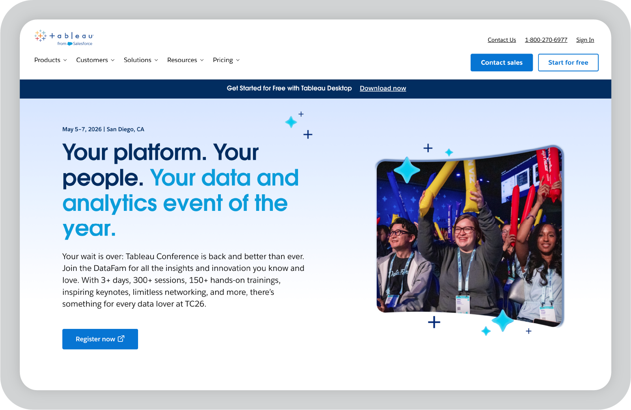Click the Tableau logo
The height and width of the screenshot is (410, 631).
pos(64,38)
